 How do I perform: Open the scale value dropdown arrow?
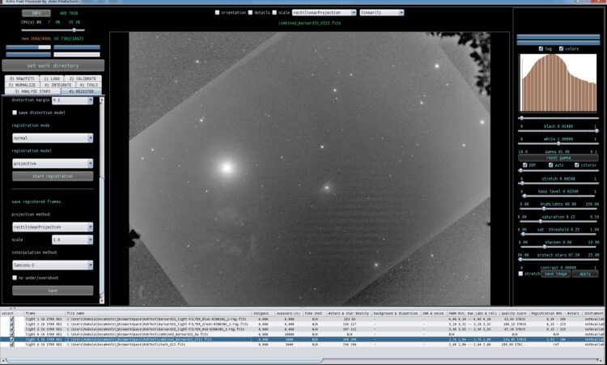tap(90, 240)
